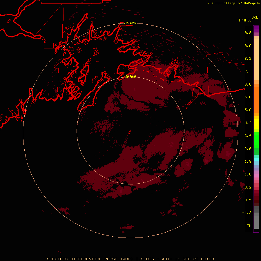Click the purple top segment of color bar

(256, 29)
